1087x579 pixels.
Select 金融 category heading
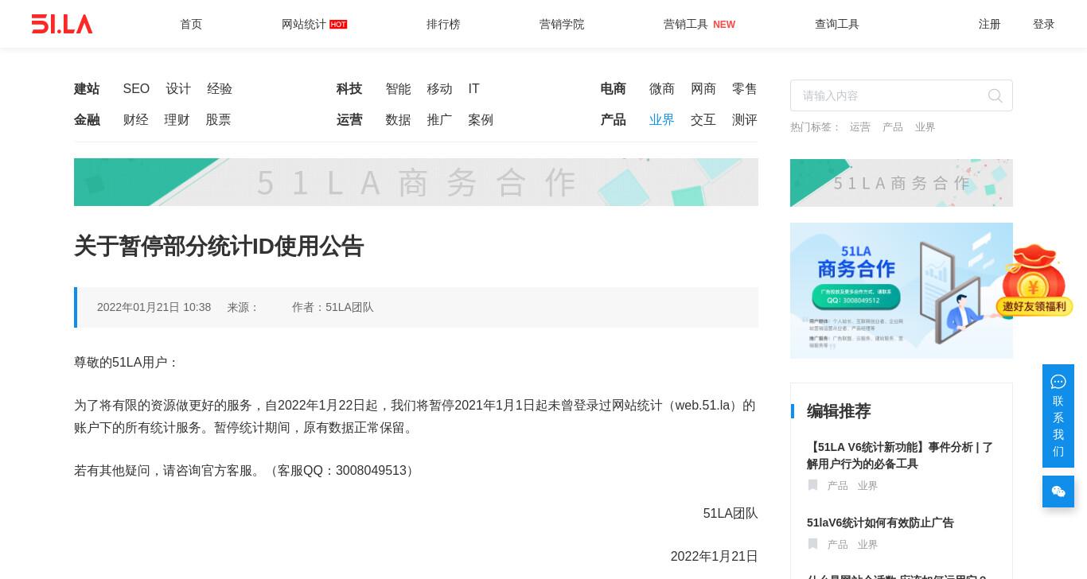pyautogui.click(x=87, y=120)
